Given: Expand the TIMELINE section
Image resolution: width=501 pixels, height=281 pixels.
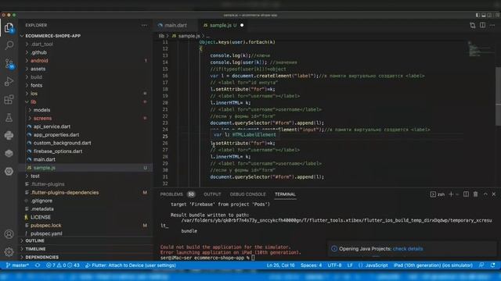Looking at the screenshot, I should (35, 249).
